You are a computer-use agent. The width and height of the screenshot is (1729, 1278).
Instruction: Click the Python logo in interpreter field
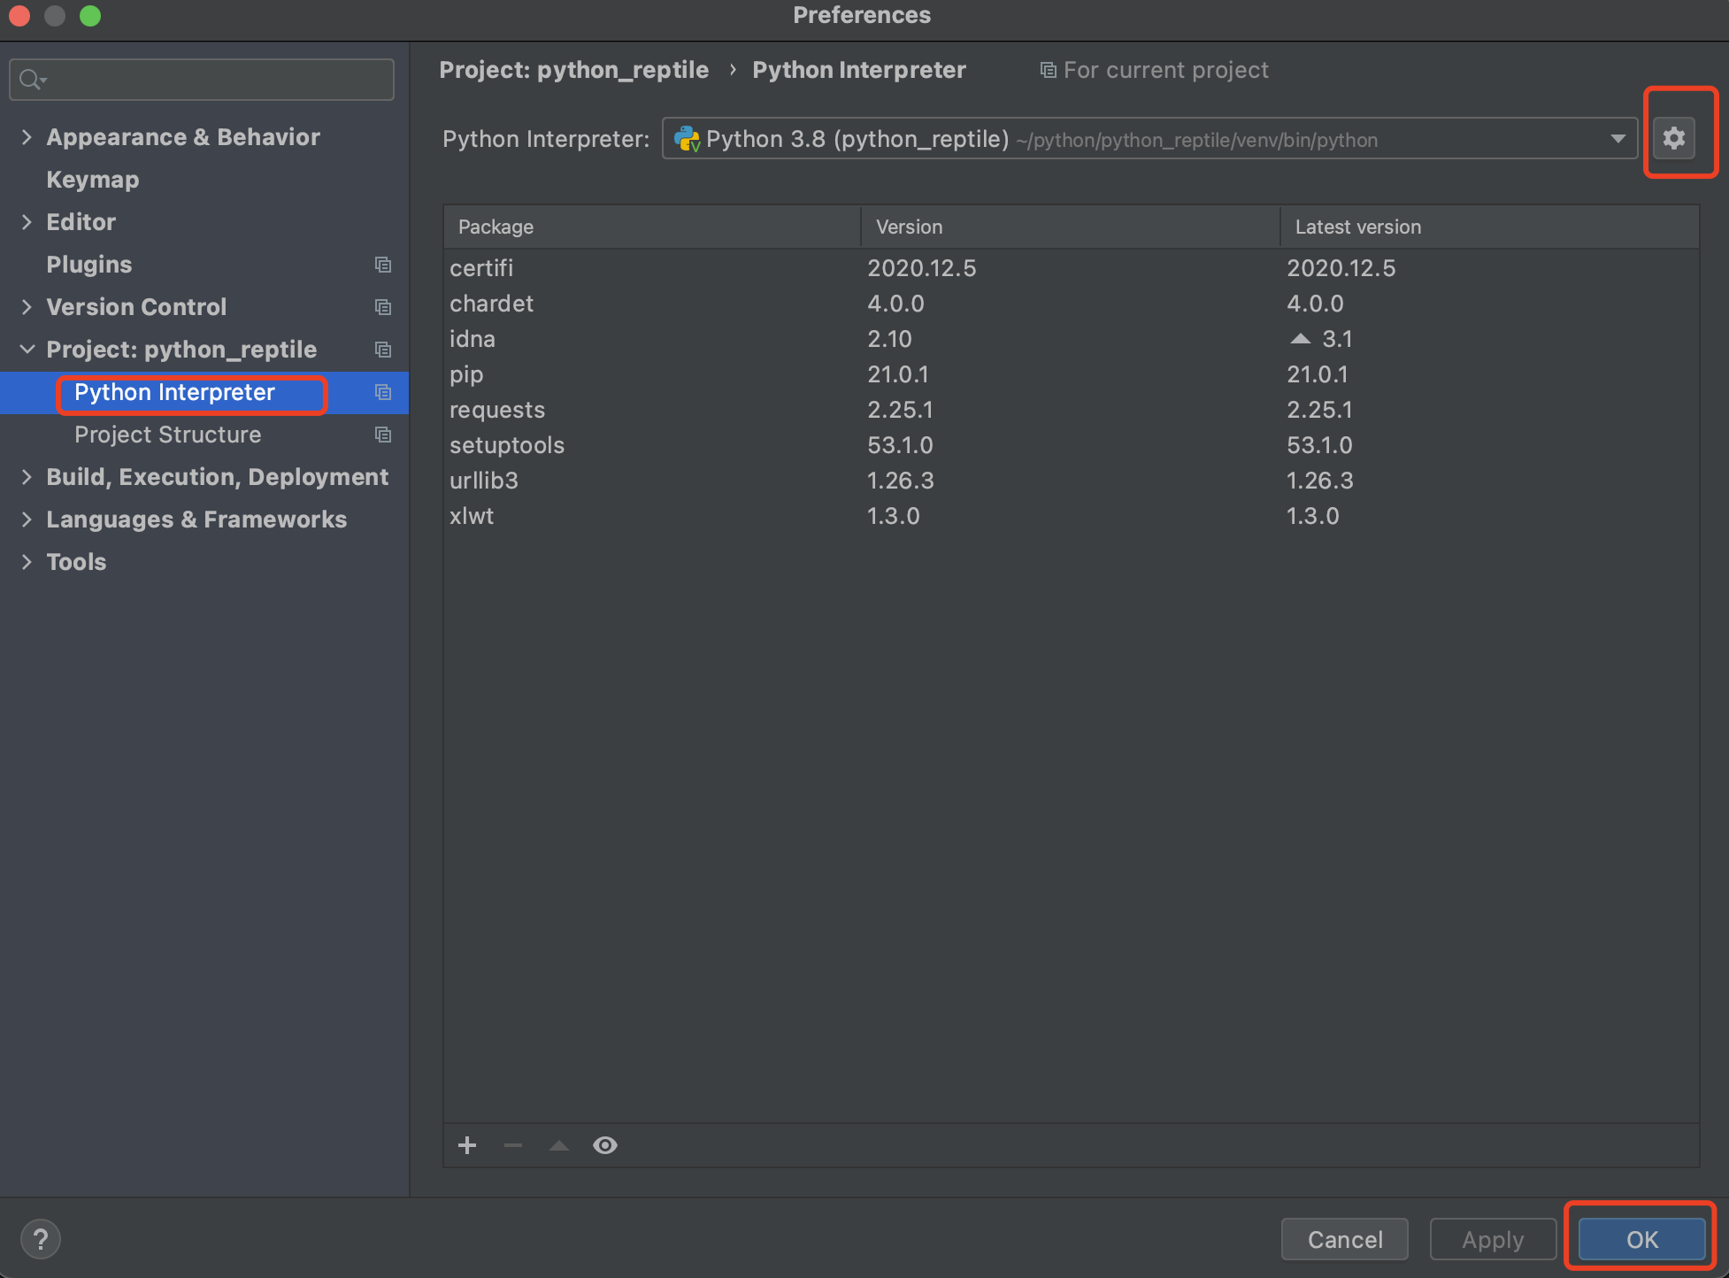pos(687,139)
